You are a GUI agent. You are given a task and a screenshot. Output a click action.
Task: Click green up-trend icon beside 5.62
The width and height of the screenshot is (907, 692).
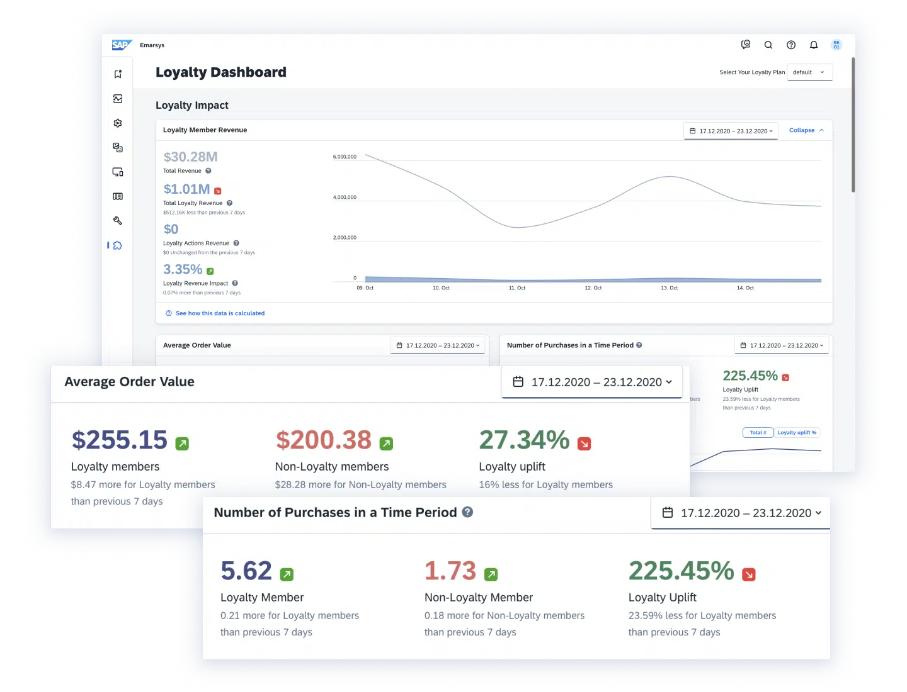pos(287,574)
